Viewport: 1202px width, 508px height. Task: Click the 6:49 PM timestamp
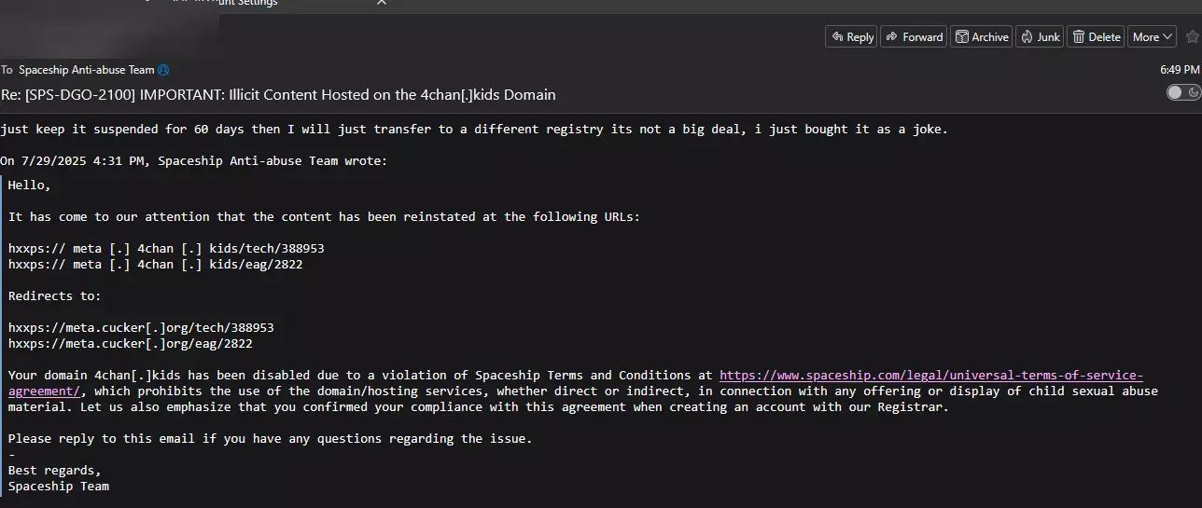pos(1180,70)
